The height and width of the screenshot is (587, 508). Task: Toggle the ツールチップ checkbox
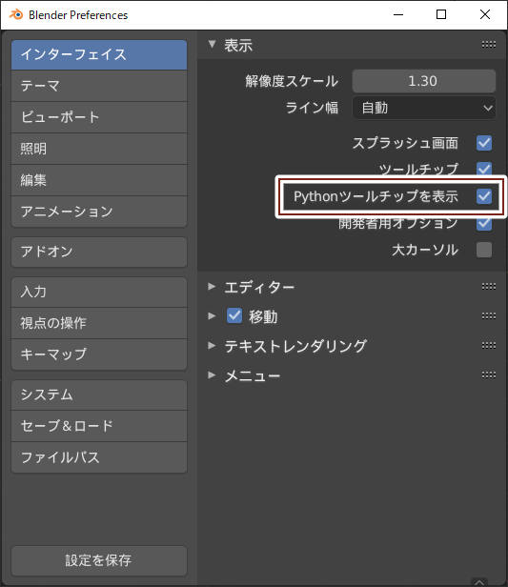(x=484, y=169)
